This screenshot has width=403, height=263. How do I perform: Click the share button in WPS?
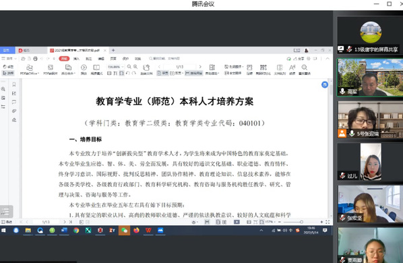point(299,59)
